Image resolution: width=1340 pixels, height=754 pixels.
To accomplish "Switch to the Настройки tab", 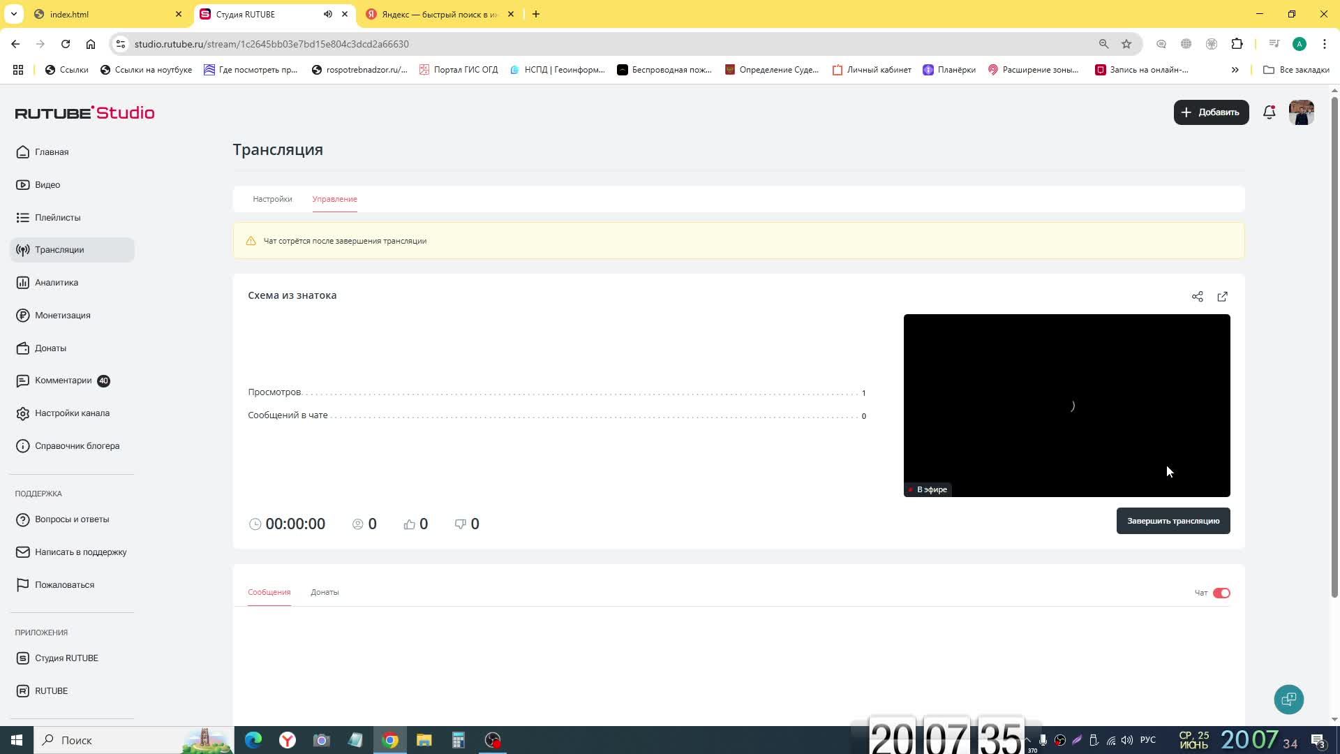I will pos(272,199).
